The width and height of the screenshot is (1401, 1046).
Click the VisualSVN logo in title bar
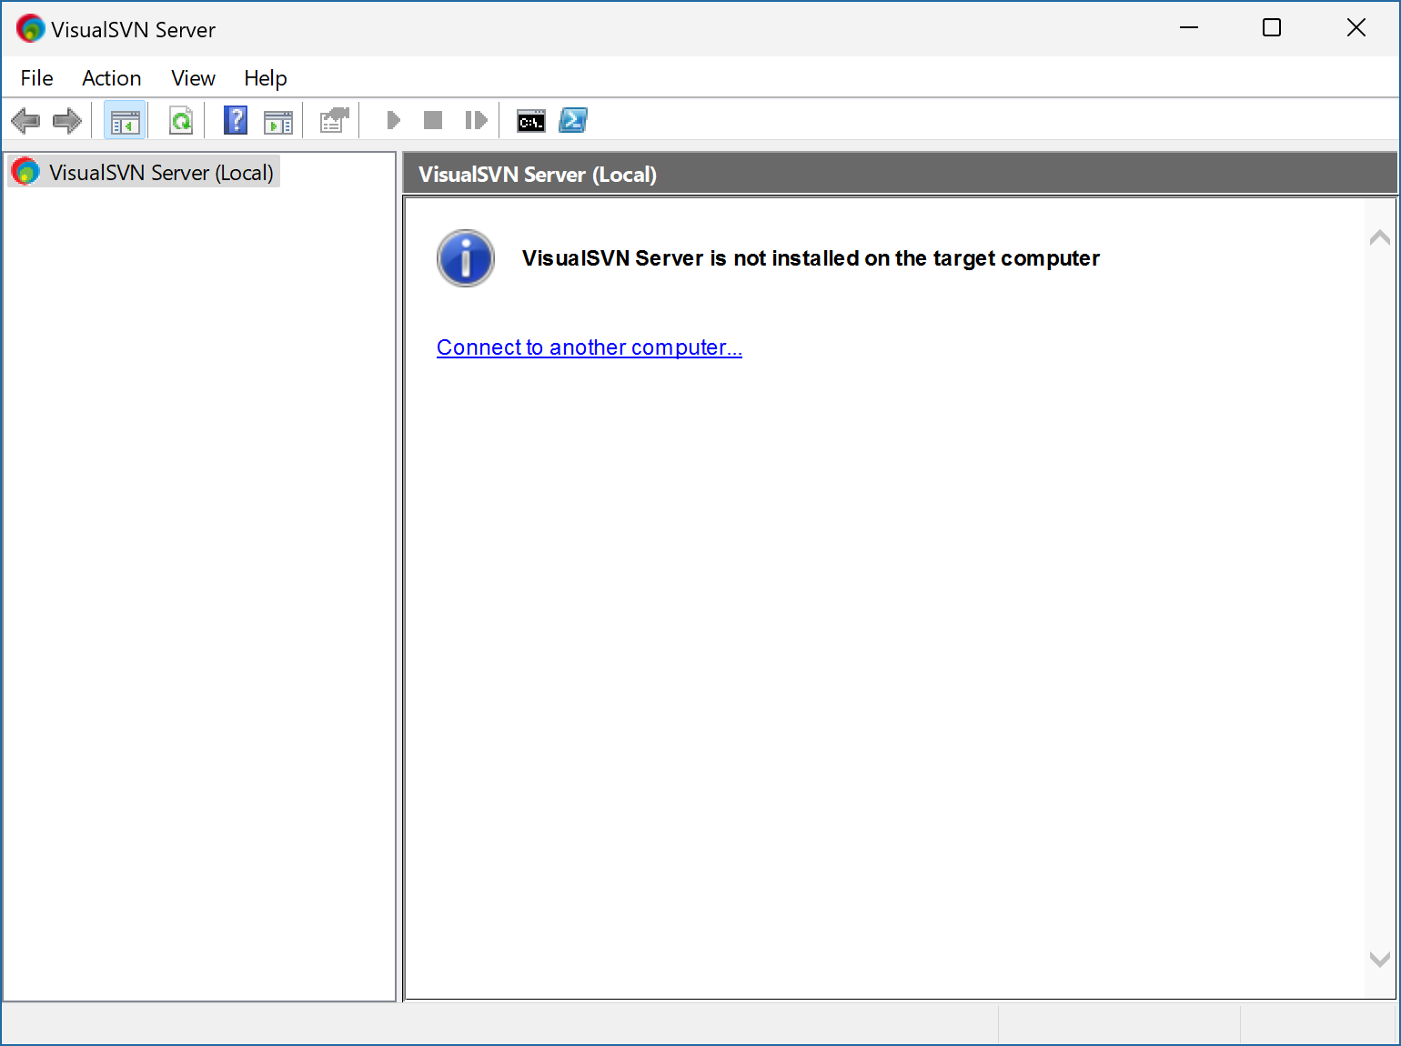[x=30, y=29]
